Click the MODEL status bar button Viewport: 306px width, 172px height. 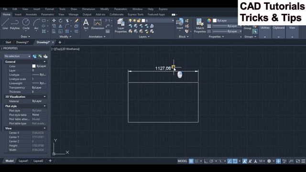pos(183,161)
